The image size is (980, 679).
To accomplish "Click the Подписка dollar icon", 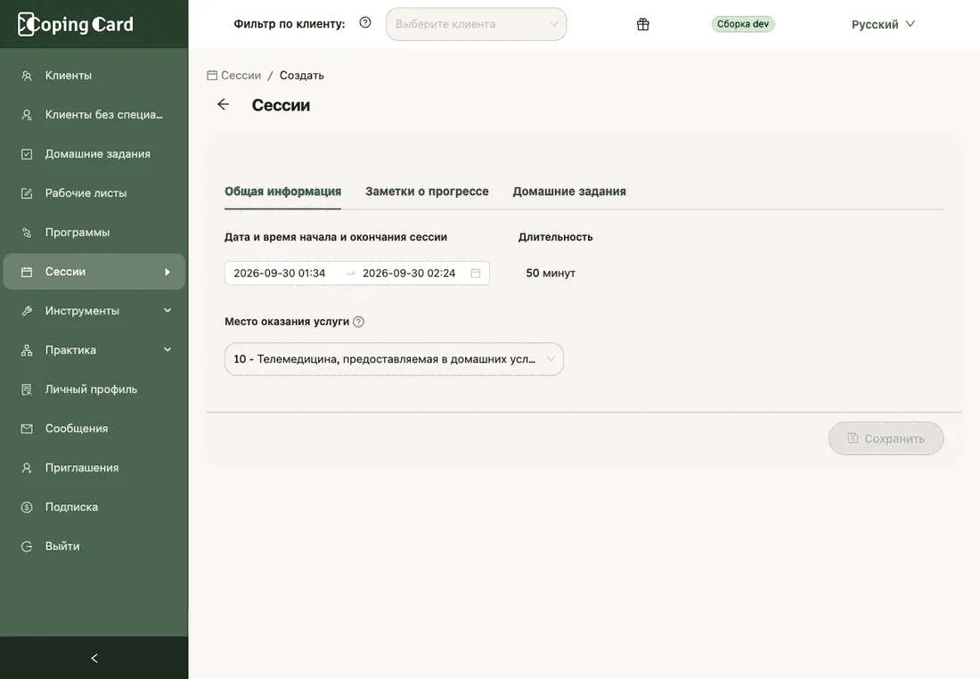I will pyautogui.click(x=26, y=507).
